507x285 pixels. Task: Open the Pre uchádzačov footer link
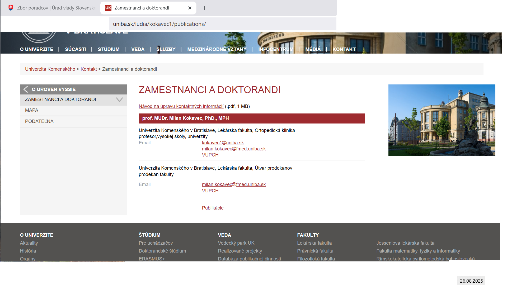coord(156,243)
